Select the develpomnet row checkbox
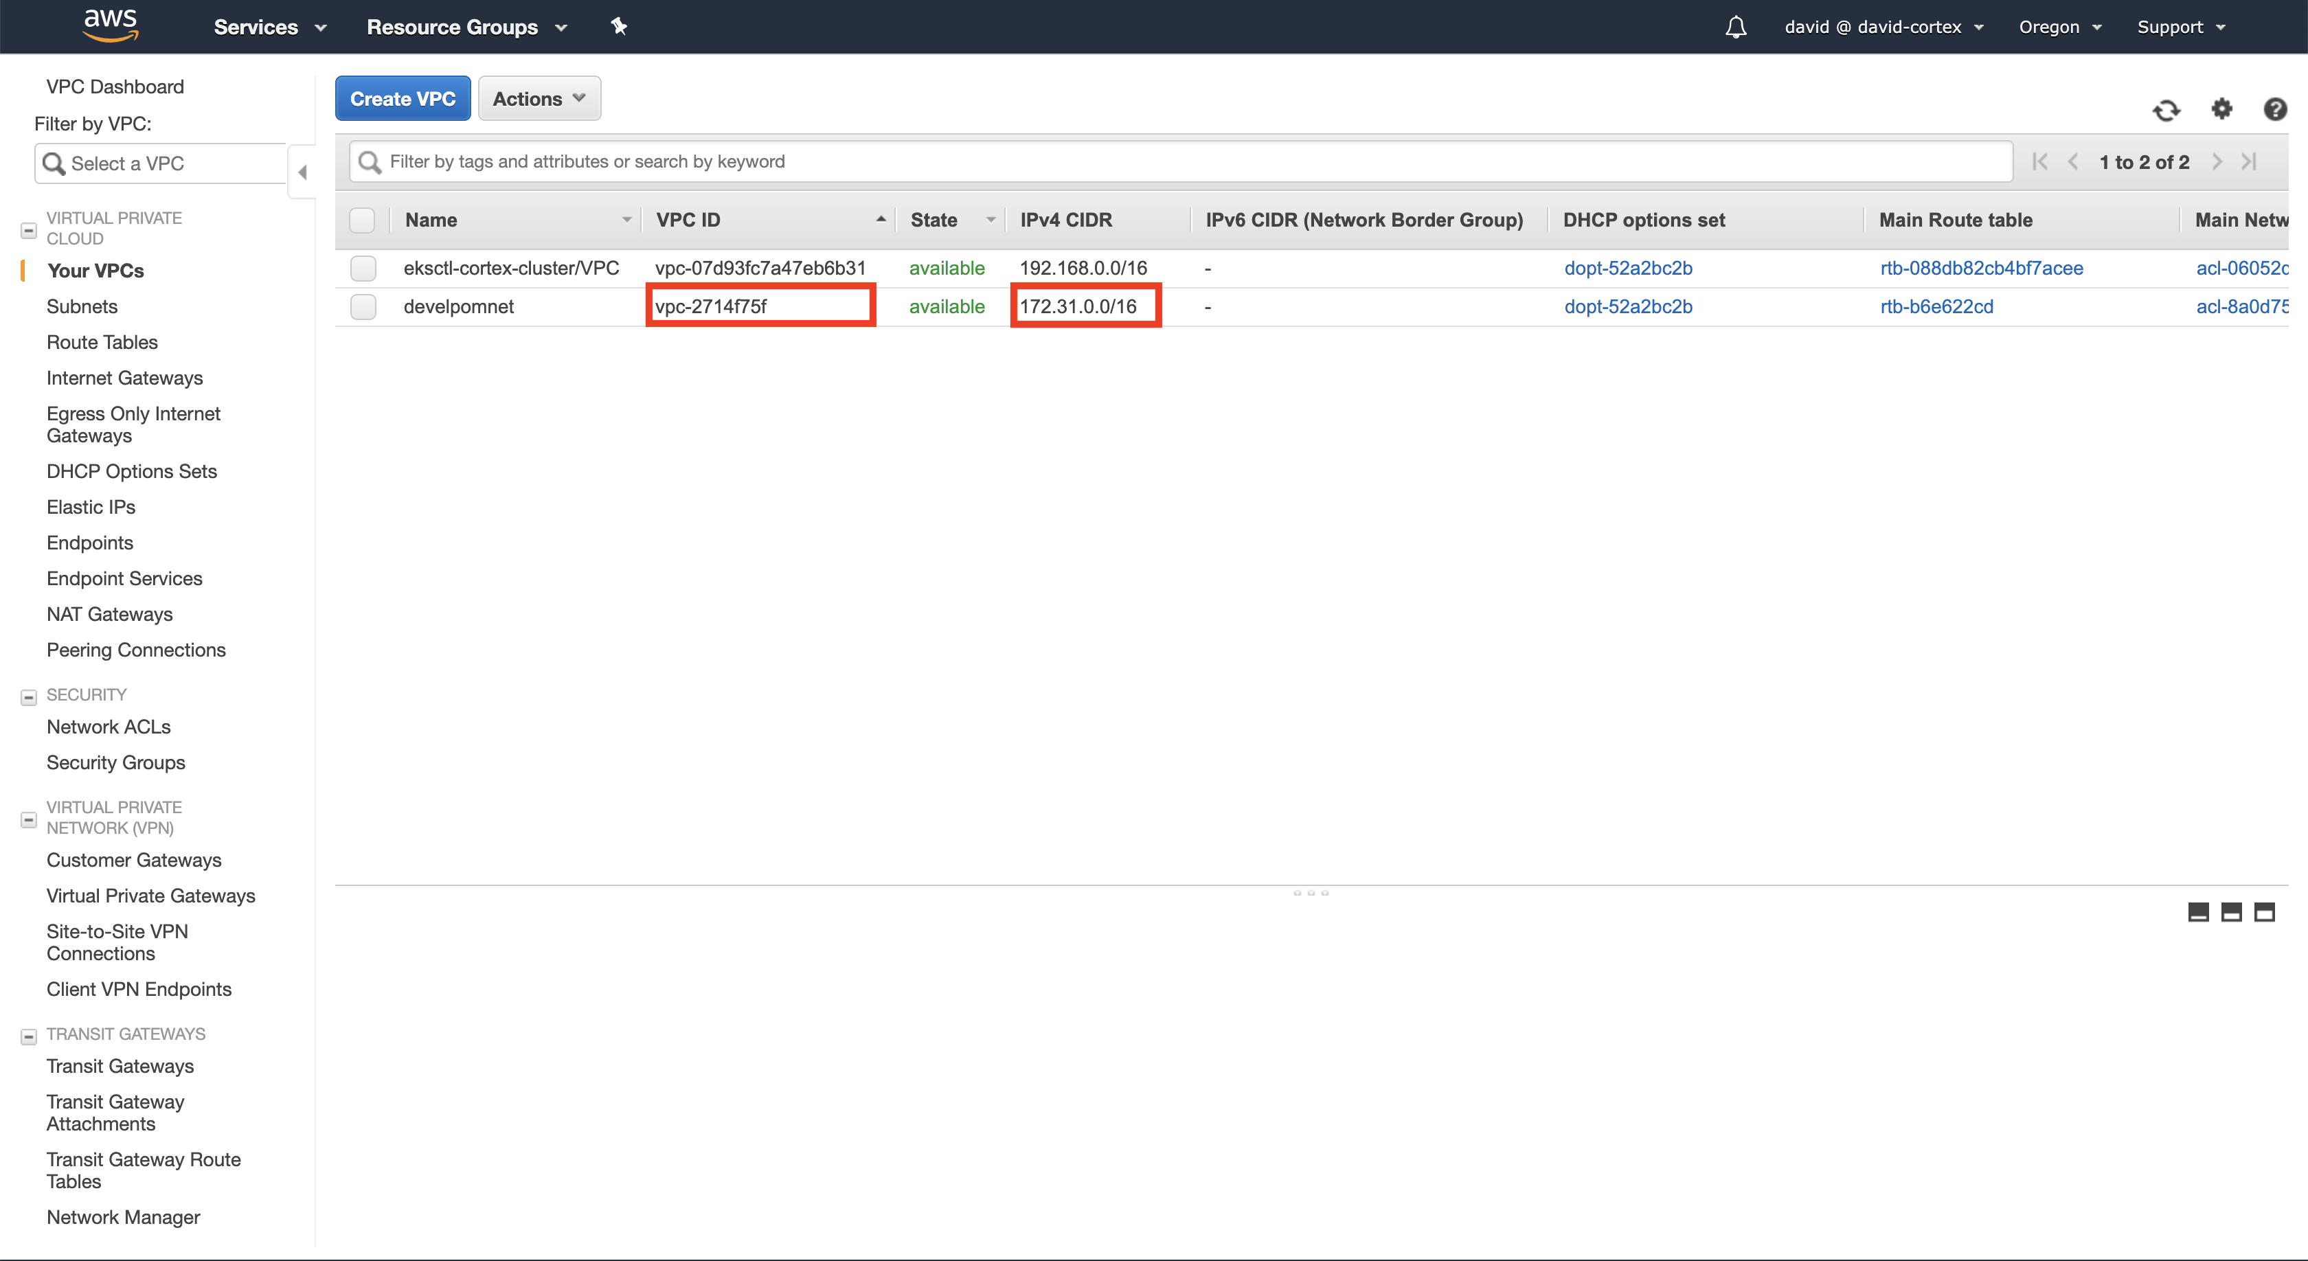Screen dimensions: 2308x1261 (x=363, y=306)
